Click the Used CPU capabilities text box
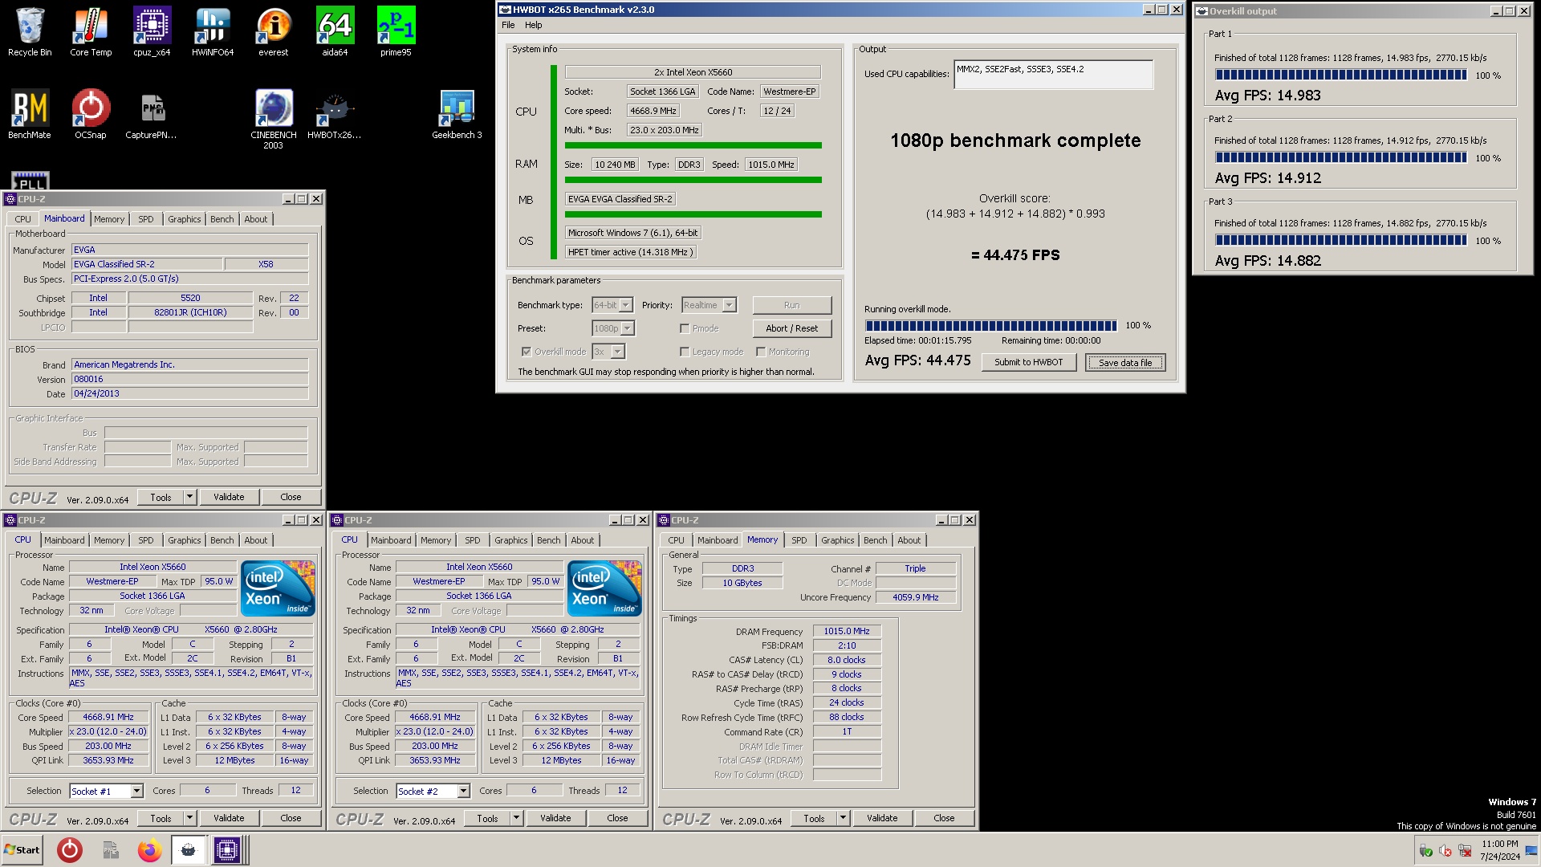This screenshot has width=1541, height=867. click(x=1054, y=75)
